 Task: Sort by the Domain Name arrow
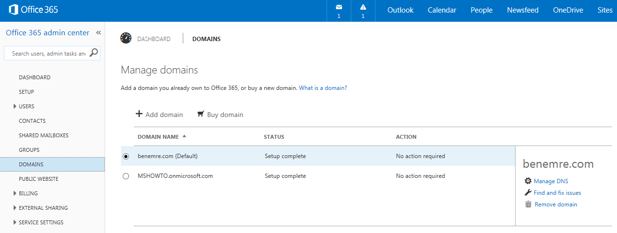(184, 136)
